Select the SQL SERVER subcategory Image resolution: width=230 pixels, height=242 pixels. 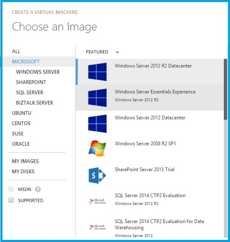click(30, 93)
